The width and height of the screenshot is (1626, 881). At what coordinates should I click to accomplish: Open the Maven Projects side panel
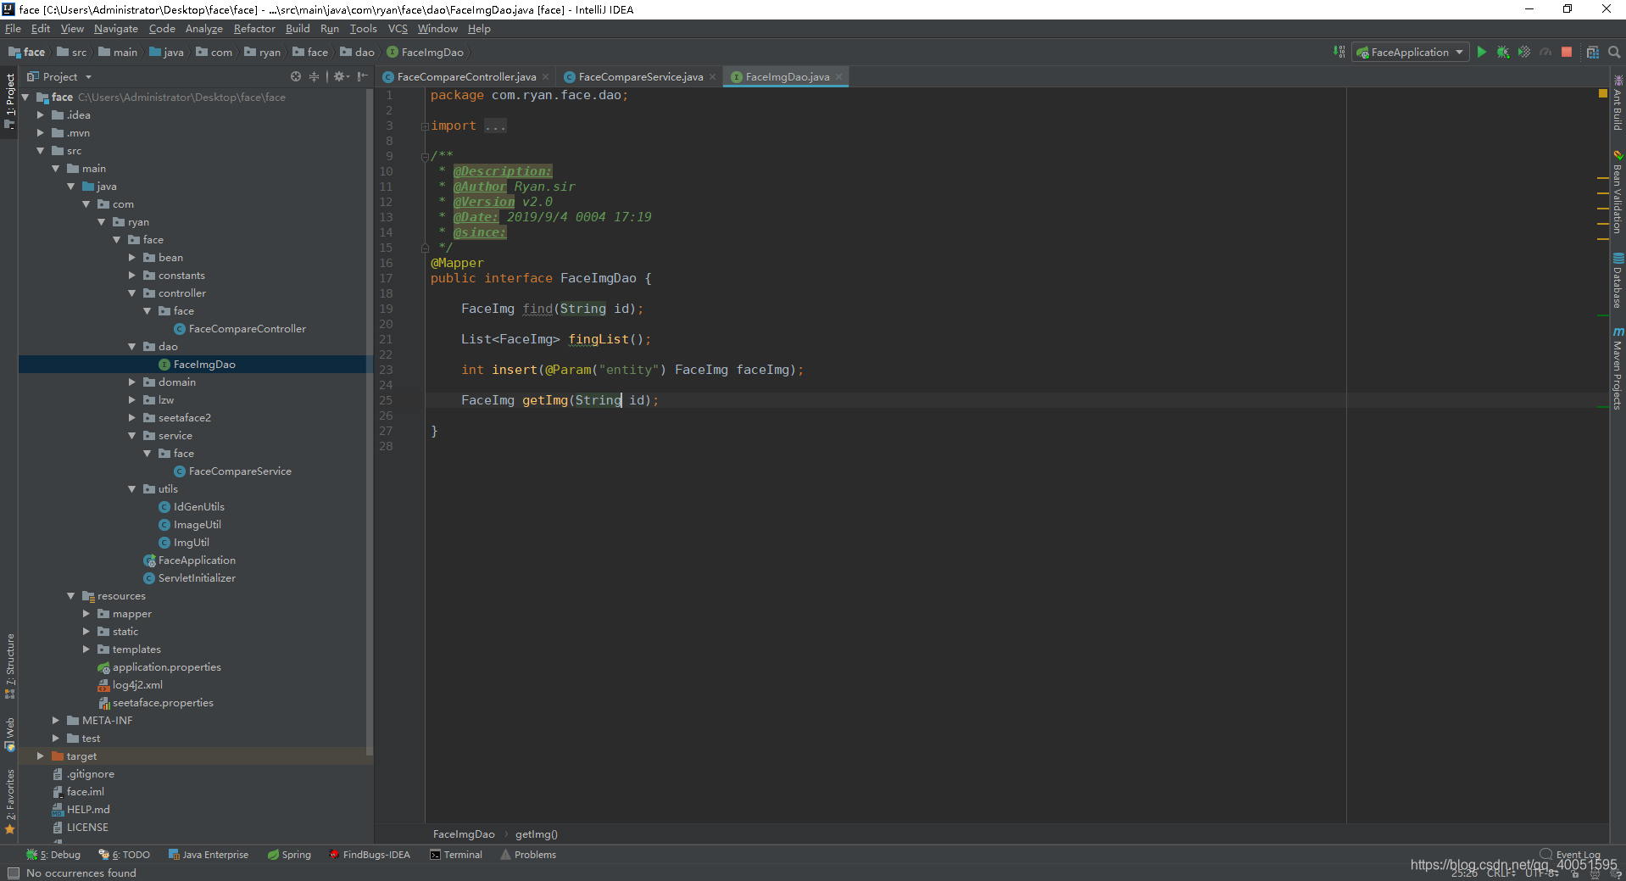tap(1618, 369)
